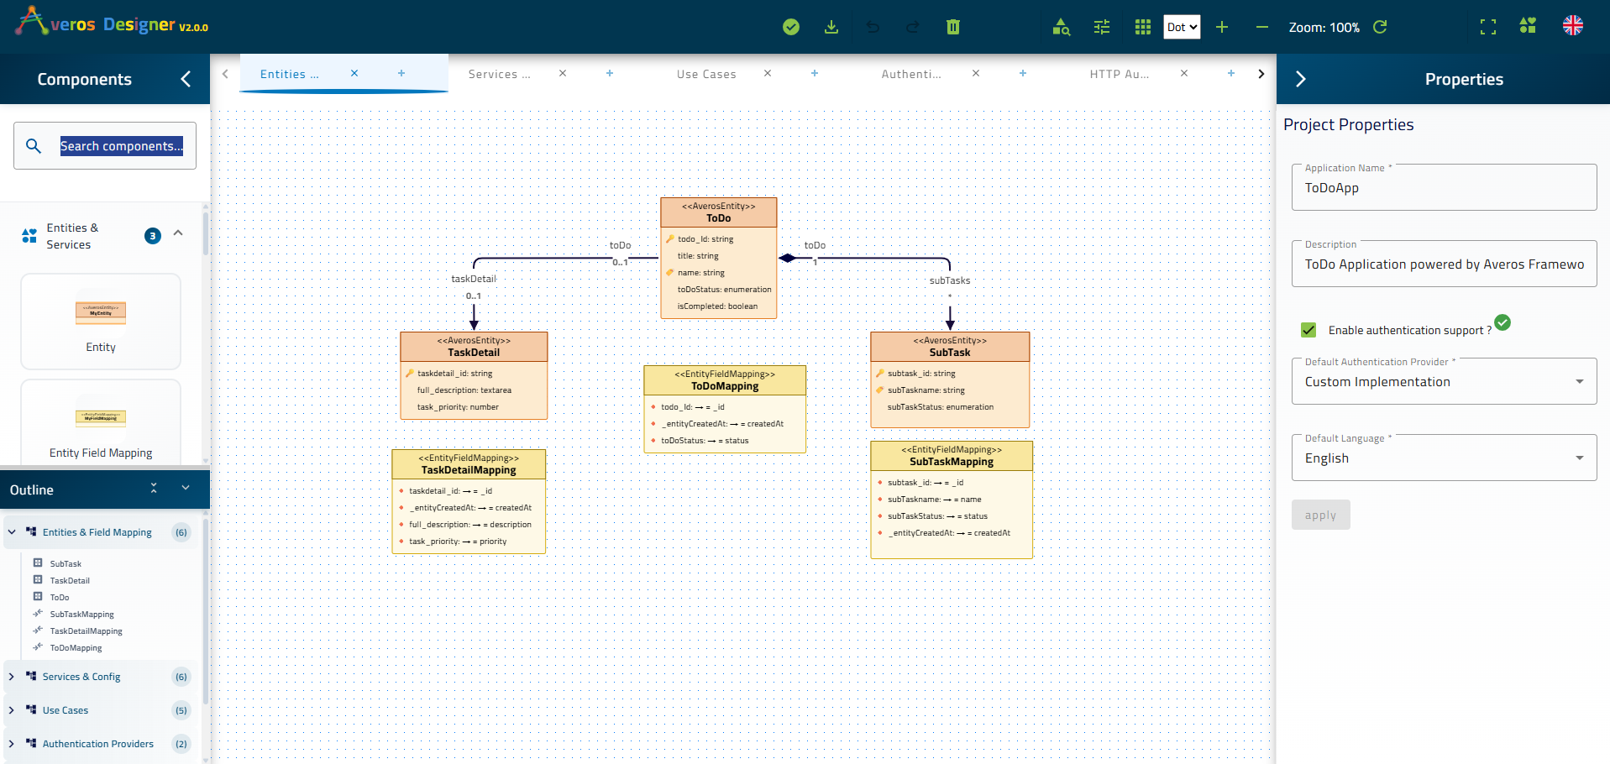
Task: Change language via UK flag icon
Action: (1573, 26)
